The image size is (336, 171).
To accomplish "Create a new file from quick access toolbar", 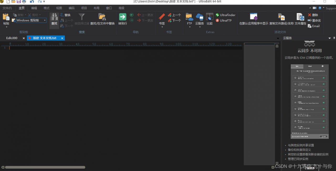I will [x=8, y=2].
